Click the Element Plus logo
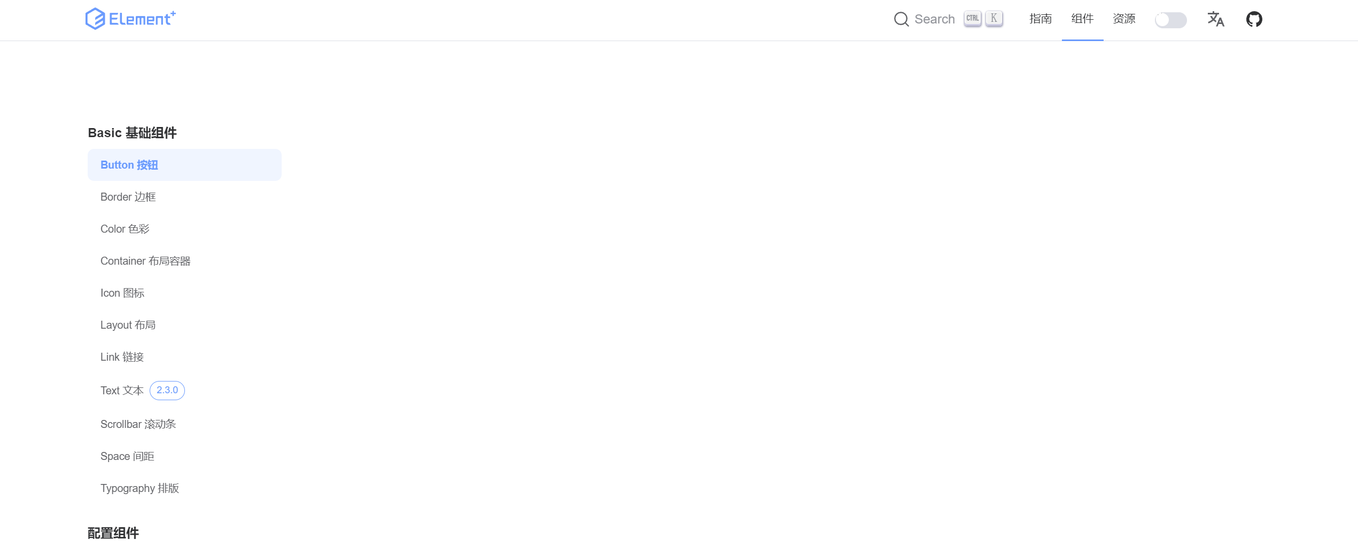 click(x=130, y=19)
